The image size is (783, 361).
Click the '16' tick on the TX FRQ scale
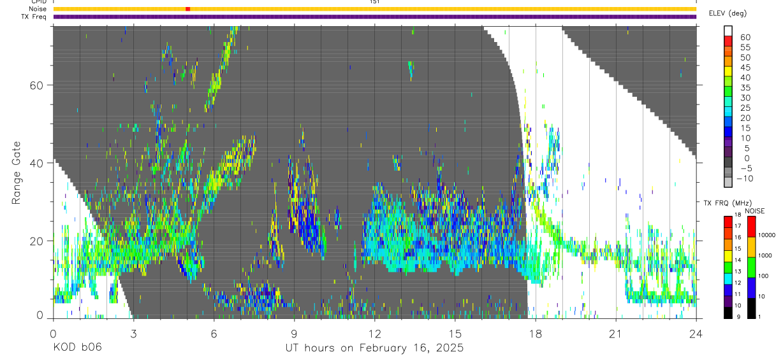738,237
